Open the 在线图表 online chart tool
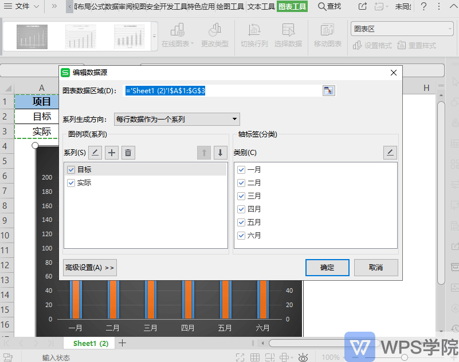This screenshot has height=362, width=459. tap(178, 35)
